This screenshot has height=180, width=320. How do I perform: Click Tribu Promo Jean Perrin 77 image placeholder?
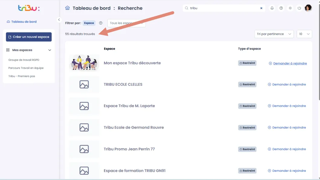coord(84,149)
